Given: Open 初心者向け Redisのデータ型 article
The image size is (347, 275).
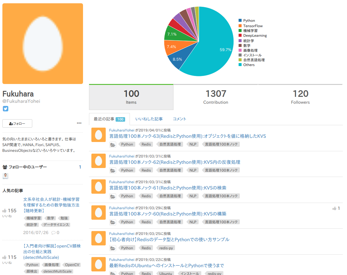Looking at the screenshot, I should 169,239.
